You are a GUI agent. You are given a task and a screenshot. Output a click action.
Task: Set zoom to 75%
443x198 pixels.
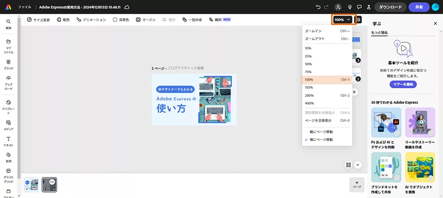327,72
